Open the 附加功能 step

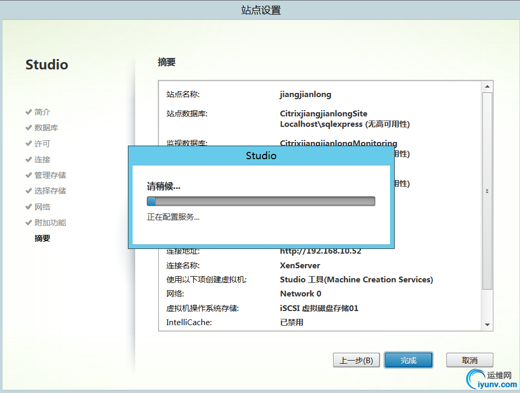pyautogui.click(x=50, y=222)
